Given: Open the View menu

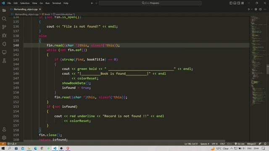Looking at the screenshot, I should pos(34,3).
